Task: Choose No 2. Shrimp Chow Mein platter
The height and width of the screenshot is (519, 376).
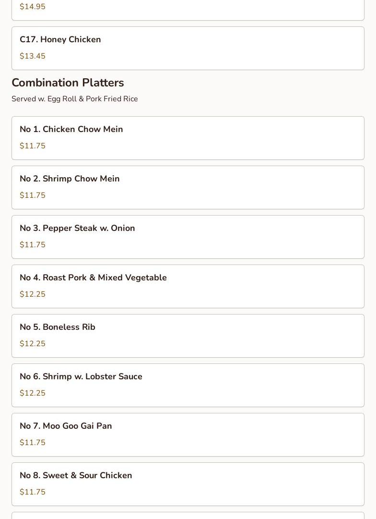Action: 188,187
